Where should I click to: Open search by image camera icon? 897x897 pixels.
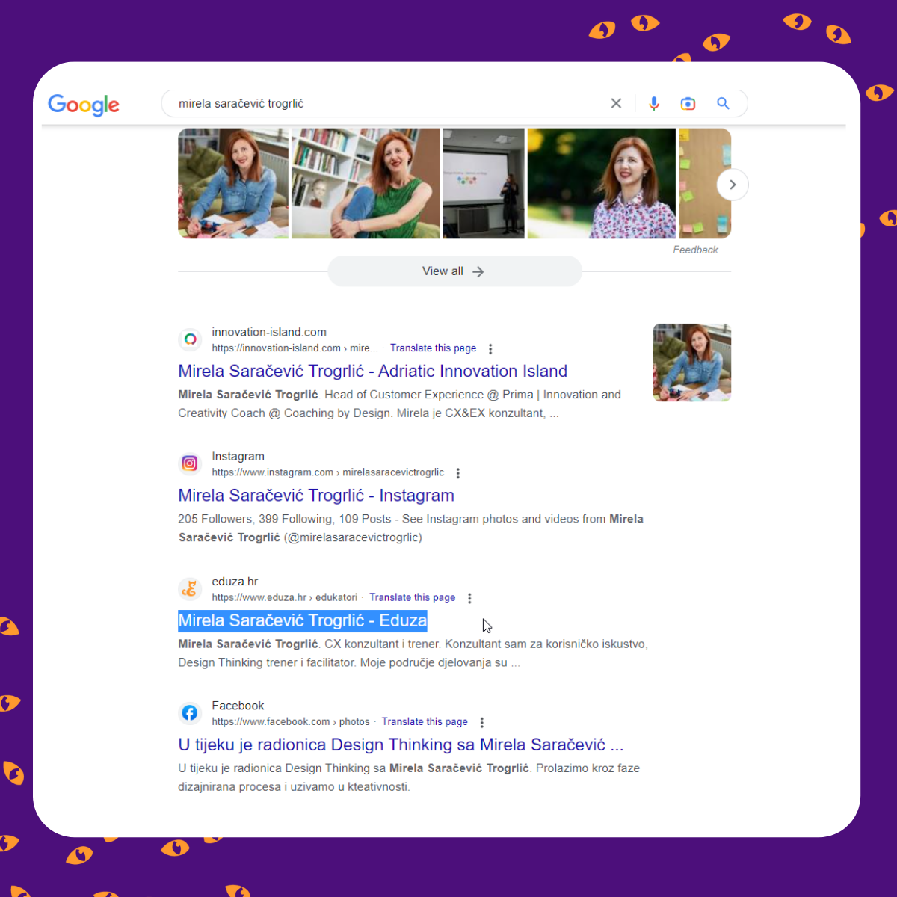688,103
